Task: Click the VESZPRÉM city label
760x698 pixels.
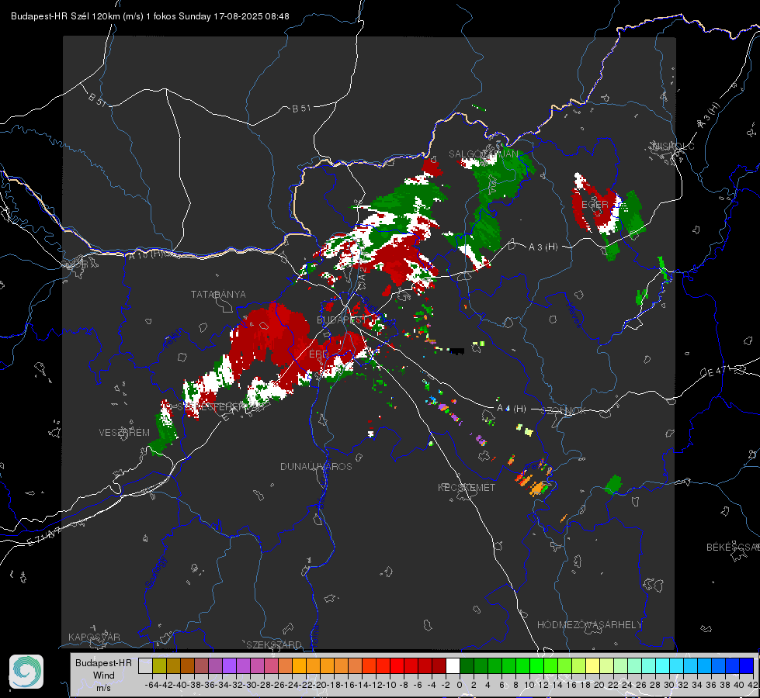Action: pos(124,432)
